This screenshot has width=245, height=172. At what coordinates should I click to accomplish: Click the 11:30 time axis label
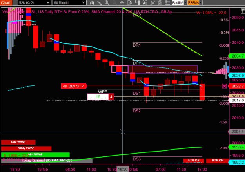point(181,170)
